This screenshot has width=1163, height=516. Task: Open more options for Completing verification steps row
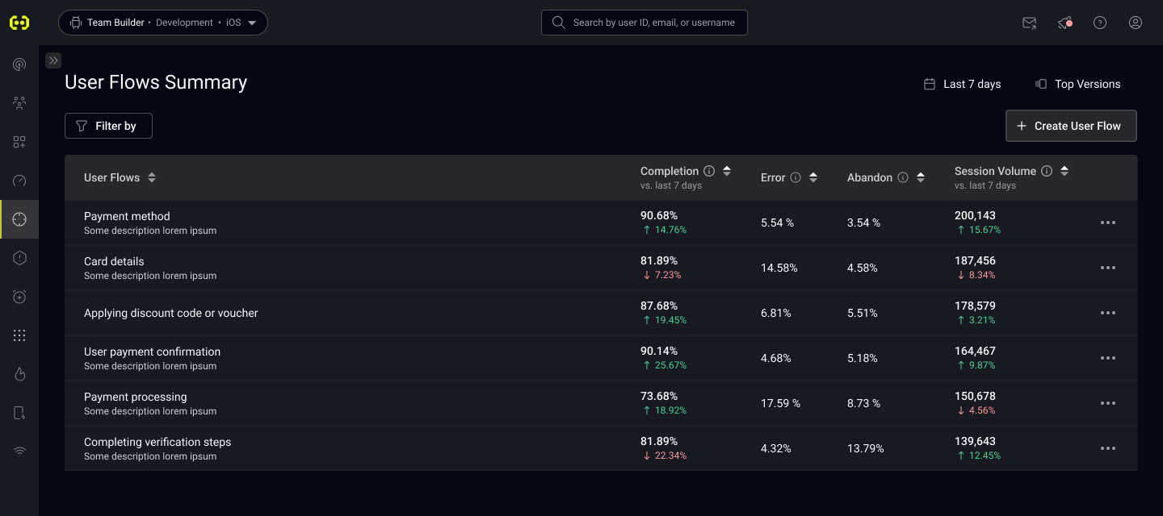tap(1108, 448)
